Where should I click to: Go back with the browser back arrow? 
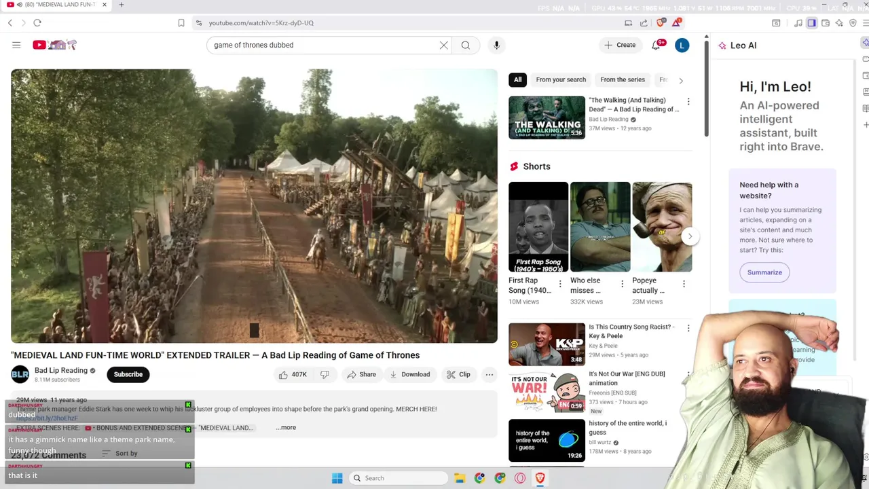10,23
